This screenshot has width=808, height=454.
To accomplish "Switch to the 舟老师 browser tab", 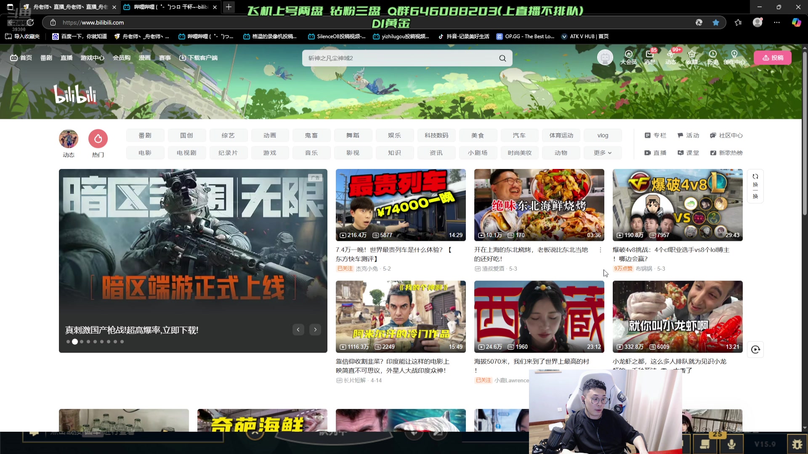I will [69, 7].
